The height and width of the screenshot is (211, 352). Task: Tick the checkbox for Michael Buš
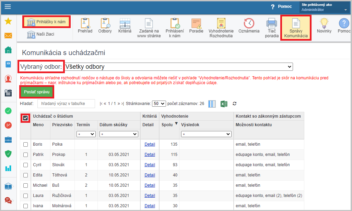click(x=26, y=186)
